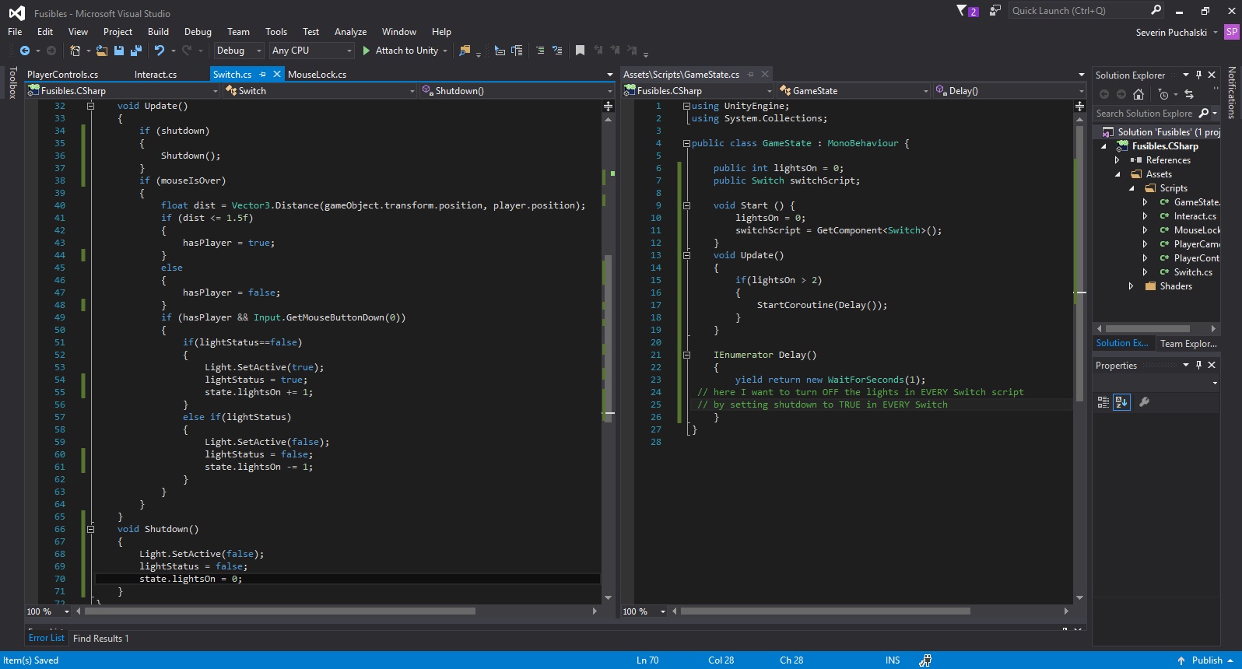Click the Pending Changes Filter clock icon
The width and height of the screenshot is (1242, 669).
(1163, 94)
